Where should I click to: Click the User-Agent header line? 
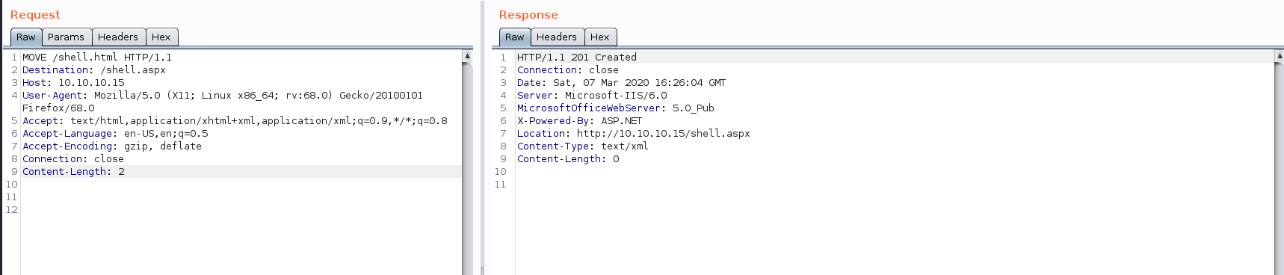(223, 96)
